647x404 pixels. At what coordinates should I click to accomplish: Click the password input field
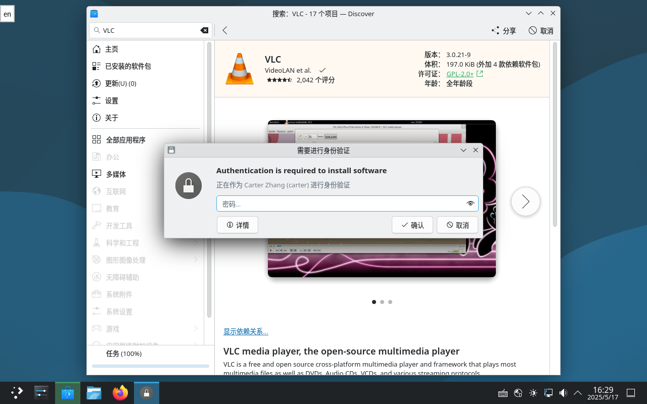347,204
